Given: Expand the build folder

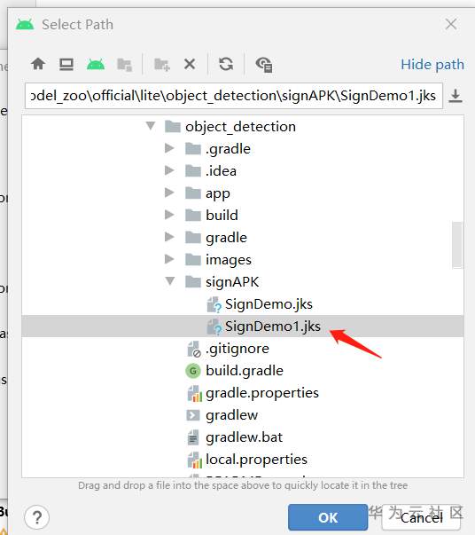Looking at the screenshot, I should pyautogui.click(x=169, y=215).
